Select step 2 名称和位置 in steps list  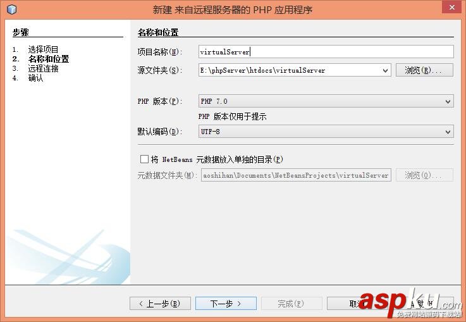(49, 59)
